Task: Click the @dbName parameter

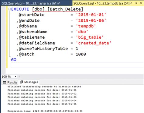Action: (x=28, y=26)
